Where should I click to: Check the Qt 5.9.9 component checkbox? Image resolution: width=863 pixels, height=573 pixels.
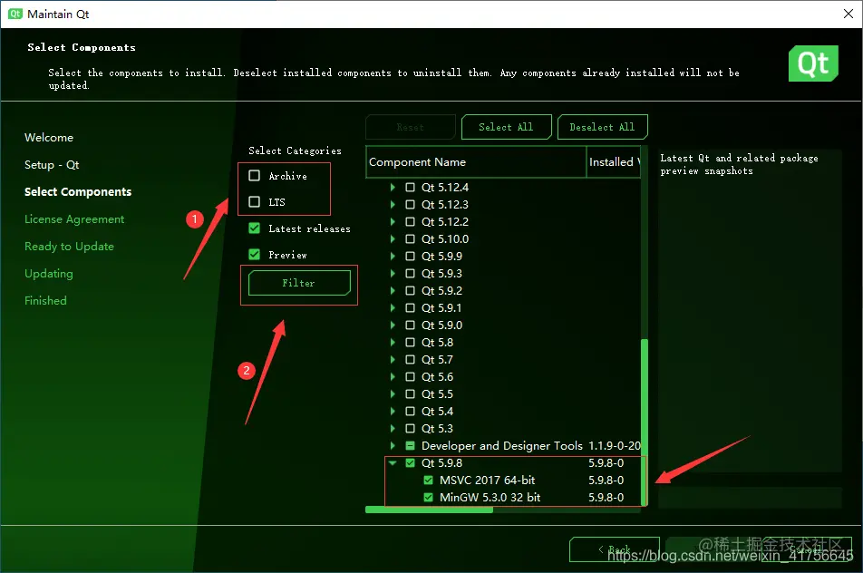point(410,256)
